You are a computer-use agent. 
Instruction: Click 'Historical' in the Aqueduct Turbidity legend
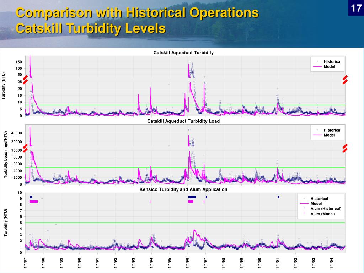332,61
